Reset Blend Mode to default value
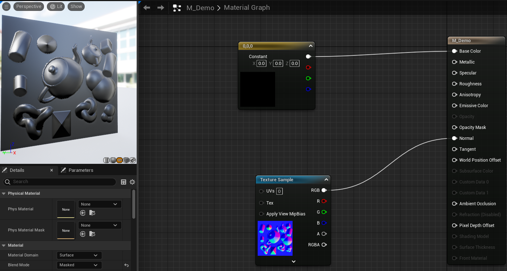Screen dimensions: 507x271 [126, 265]
